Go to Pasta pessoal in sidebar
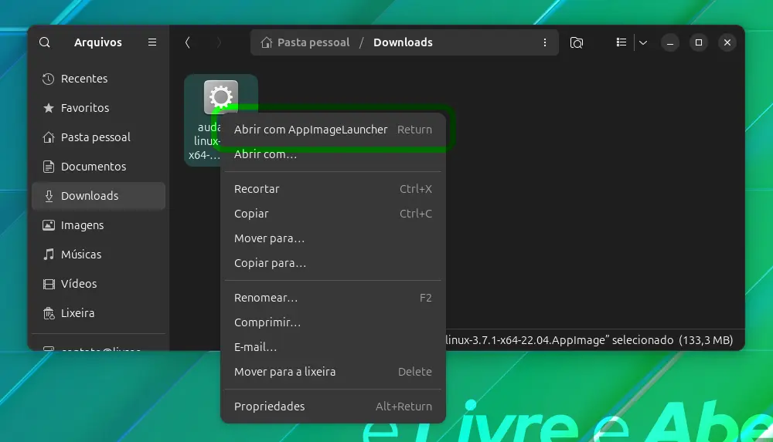 coord(99,137)
